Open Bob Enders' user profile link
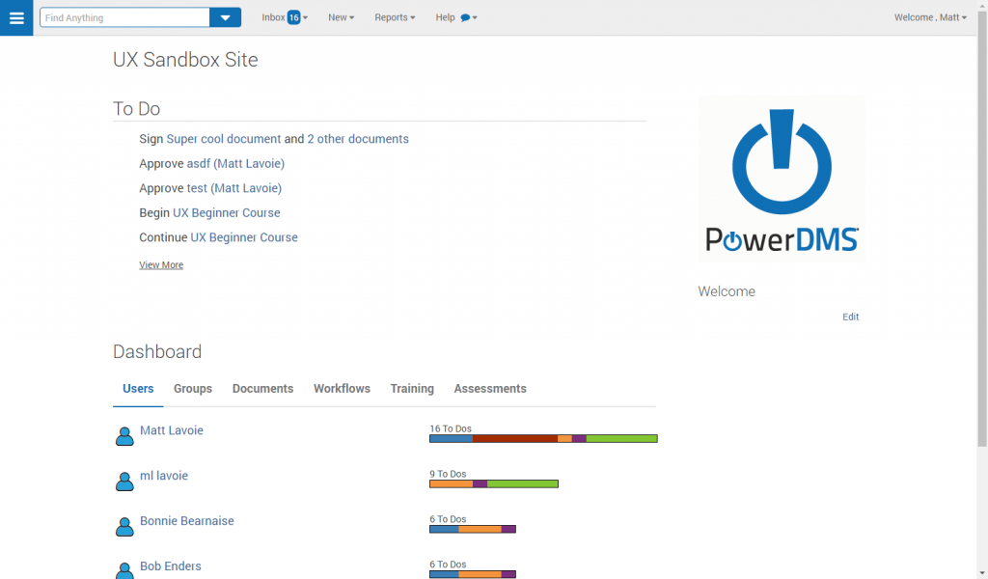 (x=171, y=566)
